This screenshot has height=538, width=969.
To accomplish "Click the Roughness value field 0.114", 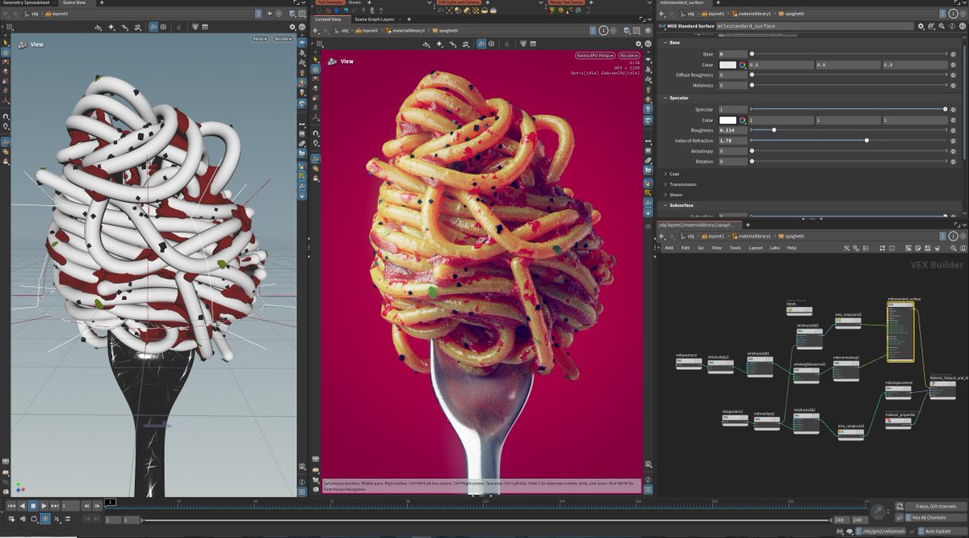I will 732,130.
